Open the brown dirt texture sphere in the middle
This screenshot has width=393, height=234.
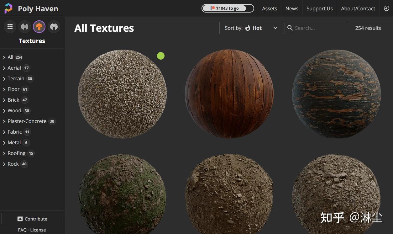[229, 194]
